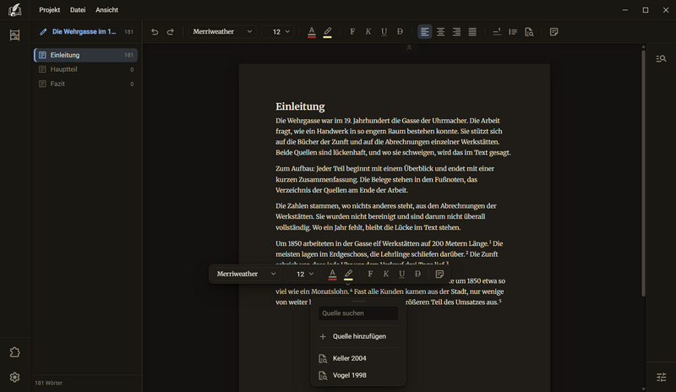This screenshot has height=392, width=676.
Task: Click sticky note icon in top toolbar
Action: 554,32
